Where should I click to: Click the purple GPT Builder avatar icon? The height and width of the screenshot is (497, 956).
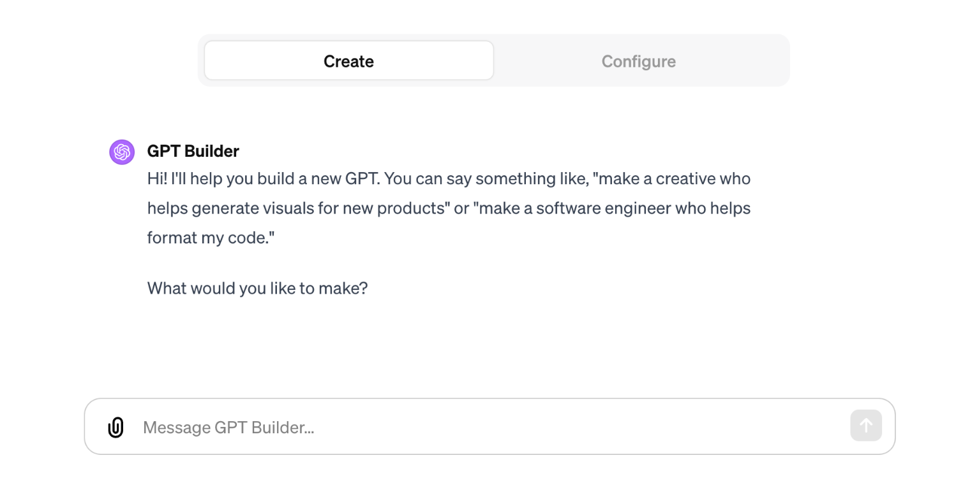click(122, 152)
